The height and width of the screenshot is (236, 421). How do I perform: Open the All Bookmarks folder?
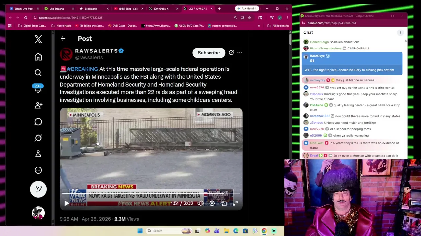278,26
